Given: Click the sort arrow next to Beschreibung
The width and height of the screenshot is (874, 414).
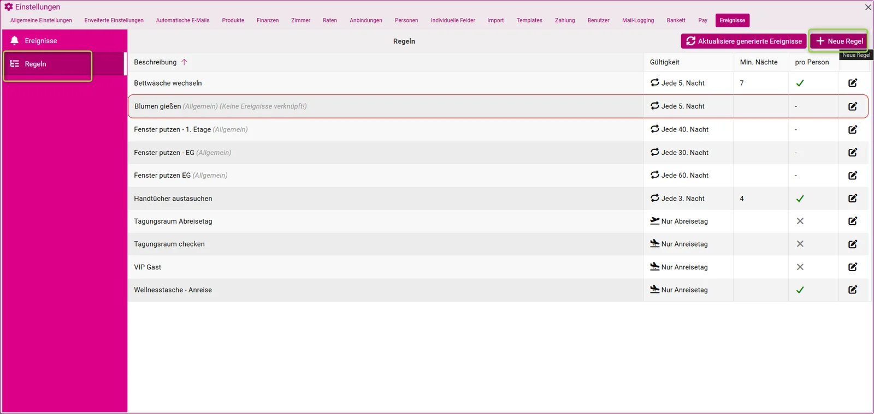Looking at the screenshot, I should tap(184, 62).
